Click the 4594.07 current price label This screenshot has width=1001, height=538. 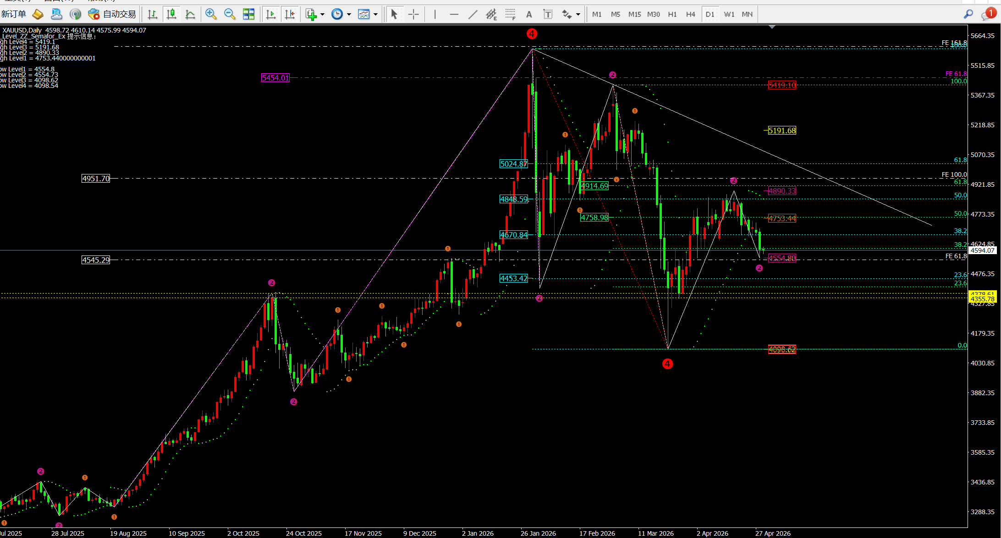point(983,250)
